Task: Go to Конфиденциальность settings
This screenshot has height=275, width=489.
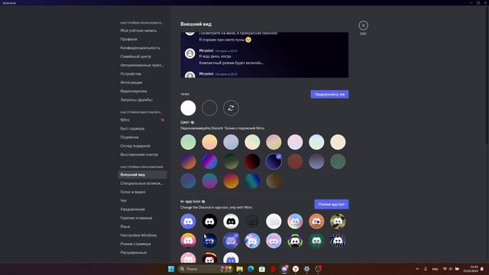Action: [x=142, y=47]
